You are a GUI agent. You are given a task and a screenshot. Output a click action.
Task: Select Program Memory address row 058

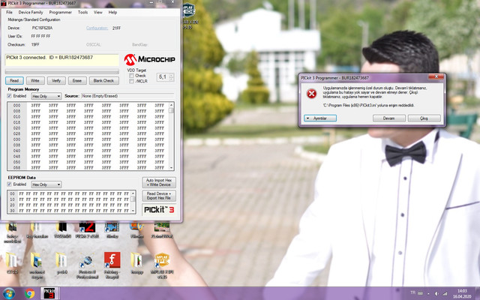(x=16, y=168)
